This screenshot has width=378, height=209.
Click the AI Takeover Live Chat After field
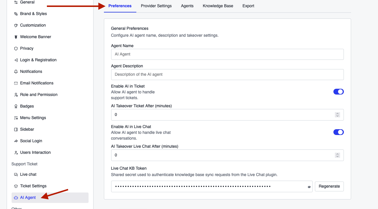(227, 155)
